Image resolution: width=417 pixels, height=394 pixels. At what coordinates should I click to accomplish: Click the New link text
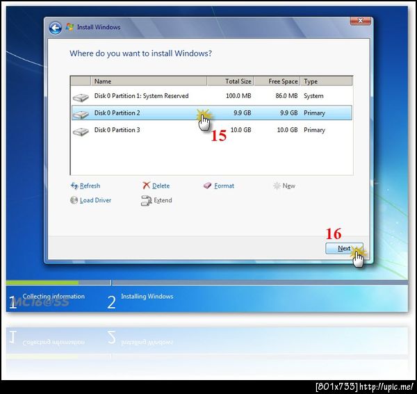click(x=289, y=186)
